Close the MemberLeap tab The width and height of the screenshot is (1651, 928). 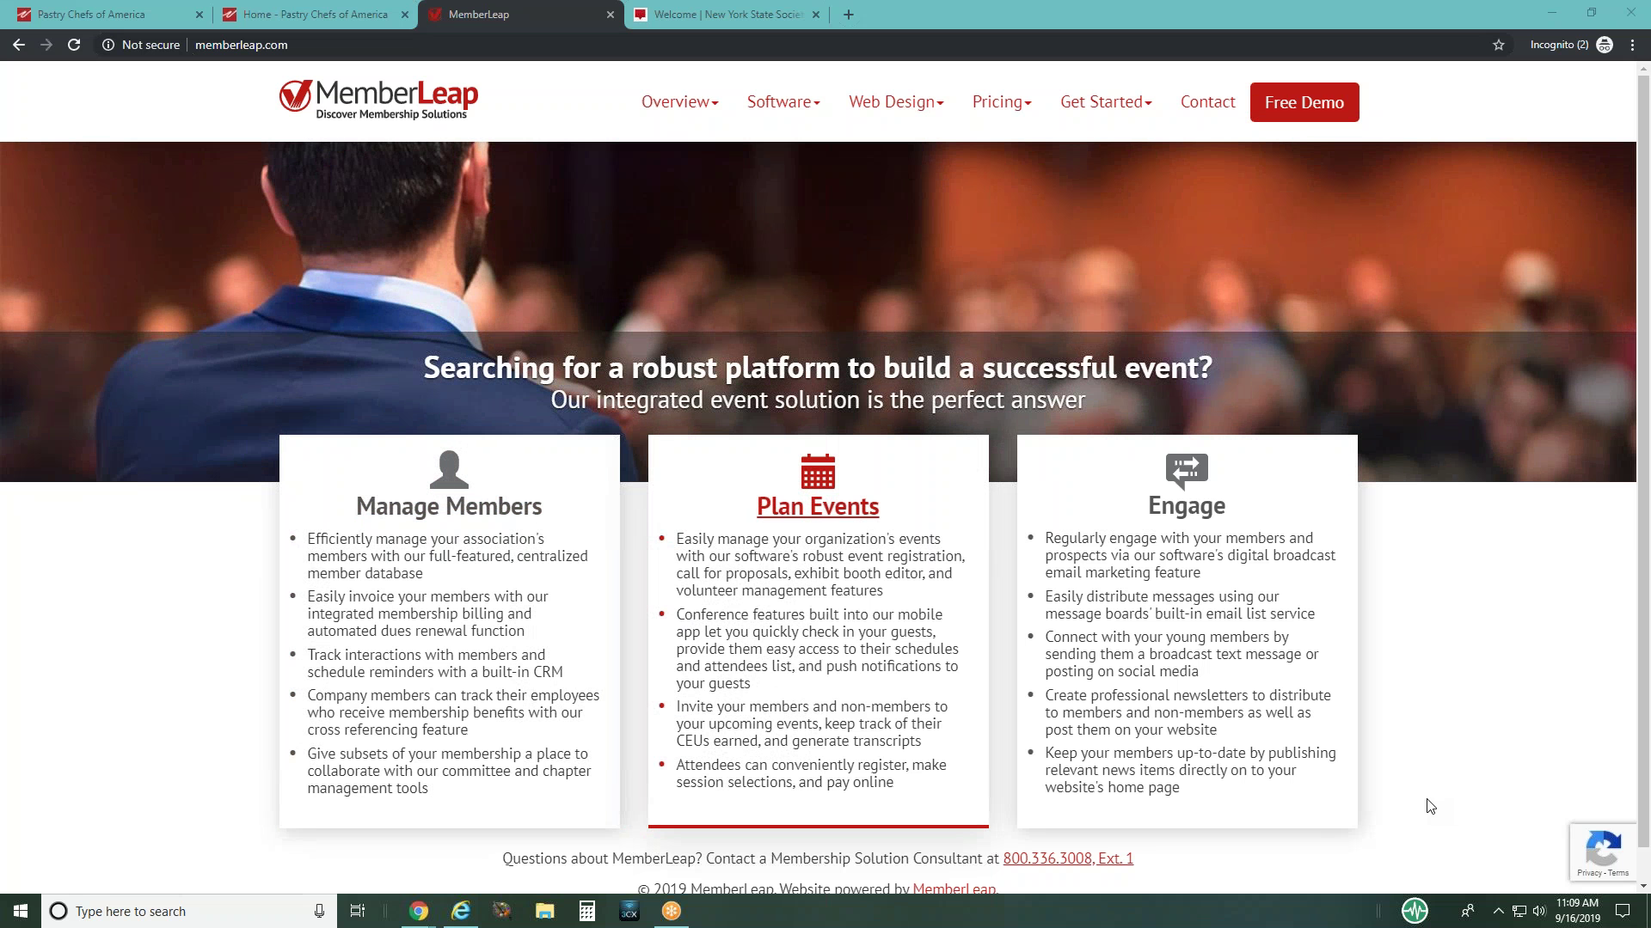[611, 15]
